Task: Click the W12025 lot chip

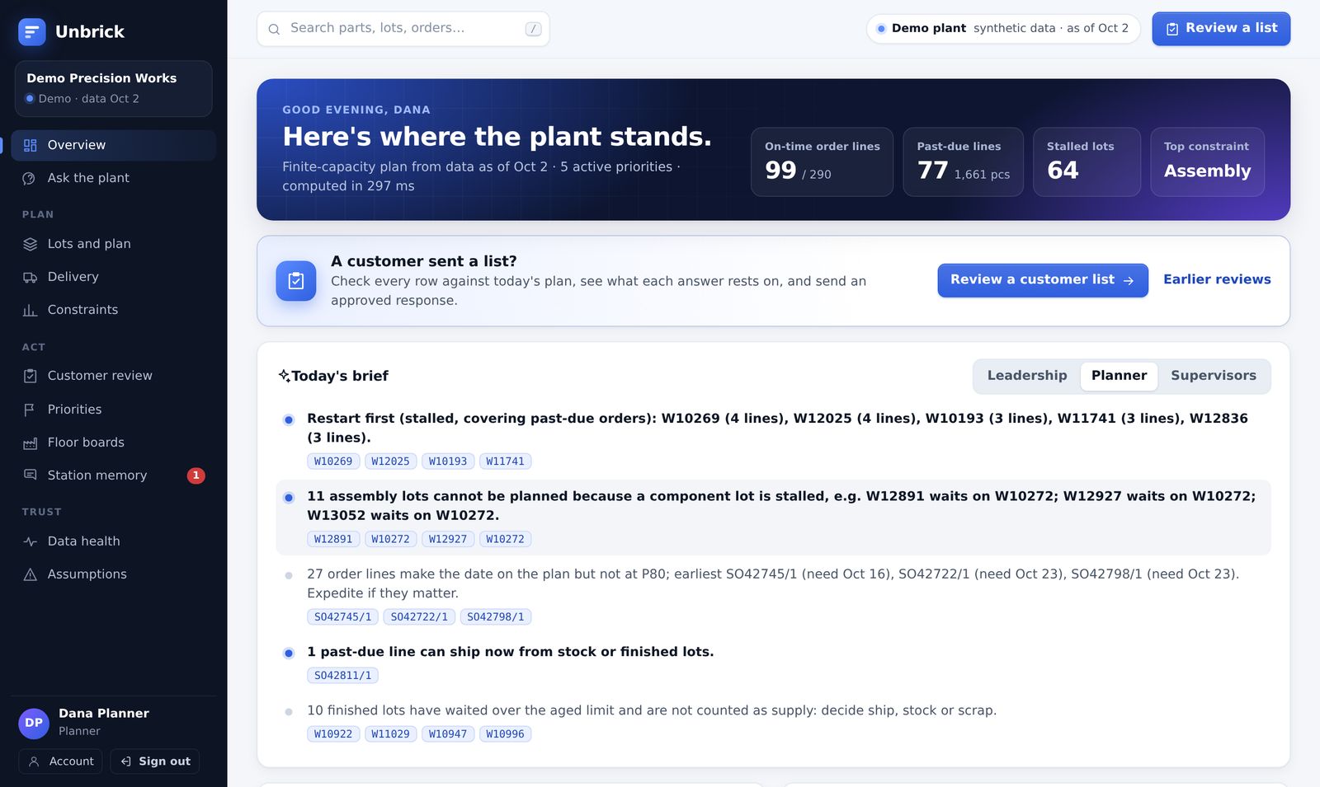Action: click(390, 461)
